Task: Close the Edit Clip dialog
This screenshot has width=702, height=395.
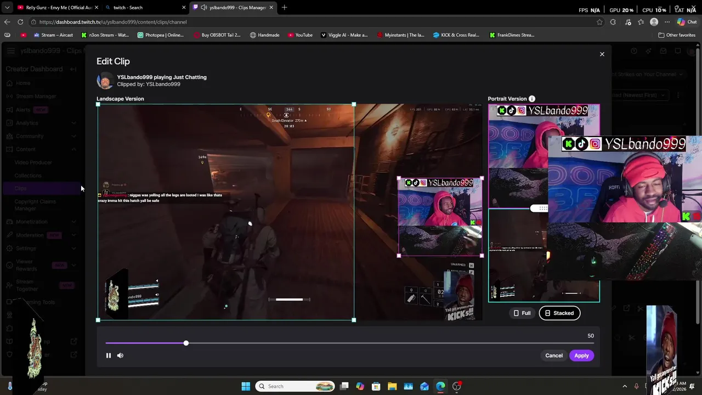Action: tap(602, 54)
